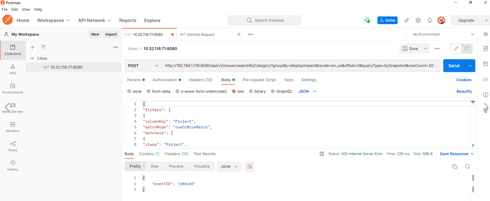Open the settings gear icon
Screen dimensions: 490x201
[418, 20]
